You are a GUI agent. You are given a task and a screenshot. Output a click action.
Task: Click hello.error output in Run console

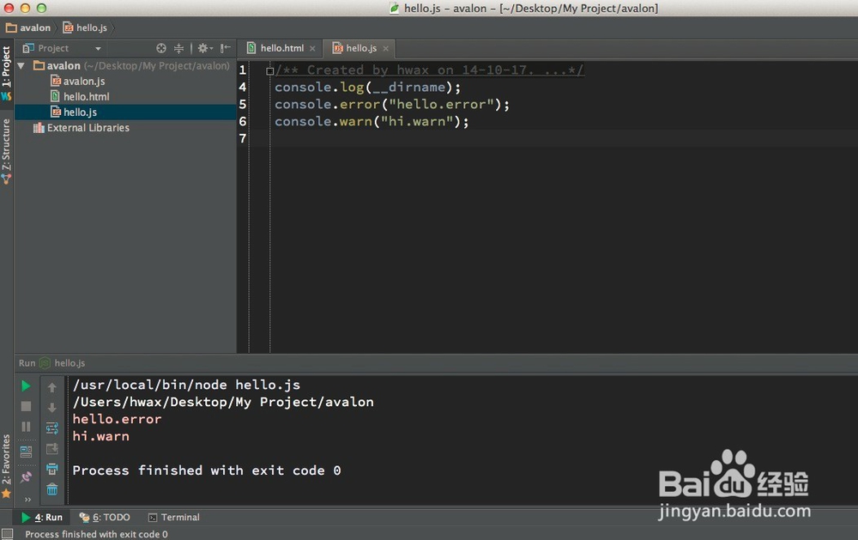click(117, 419)
